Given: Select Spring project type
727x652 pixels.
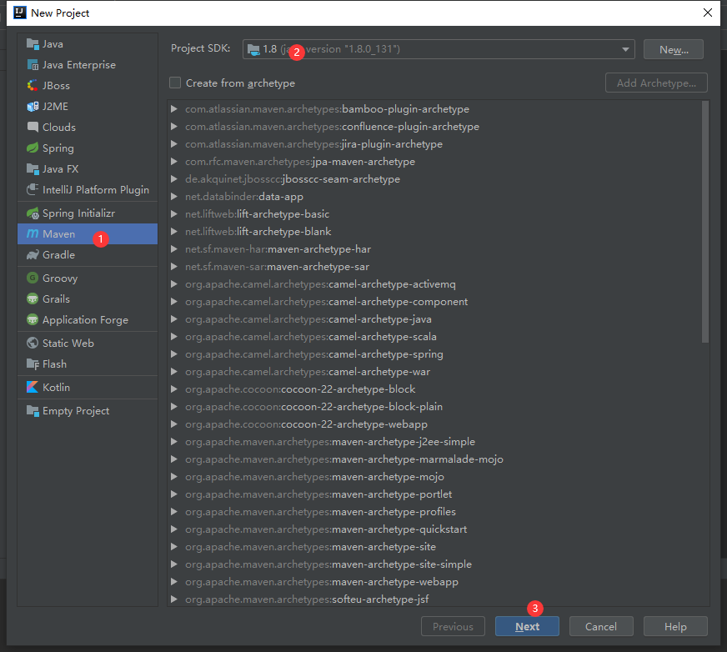Looking at the screenshot, I should [x=88, y=148].
